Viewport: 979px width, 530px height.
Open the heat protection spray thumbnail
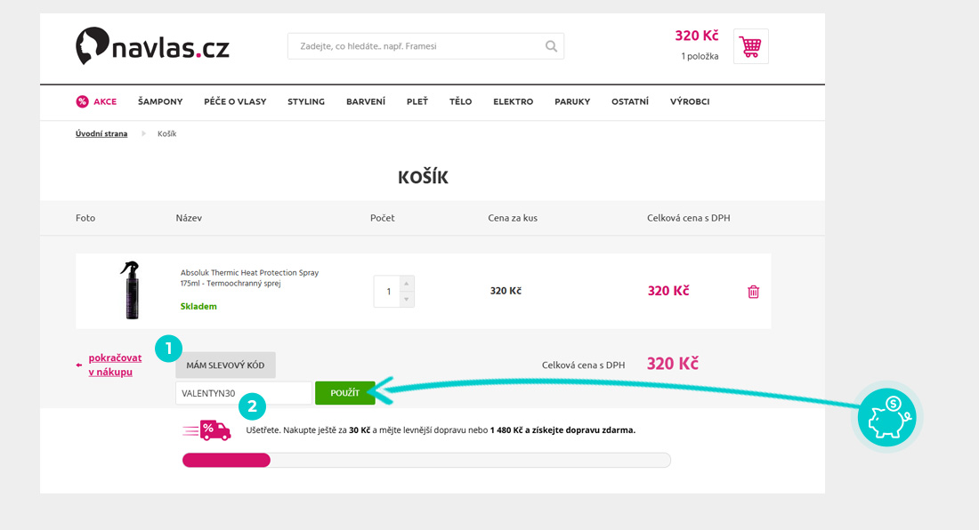click(x=131, y=291)
